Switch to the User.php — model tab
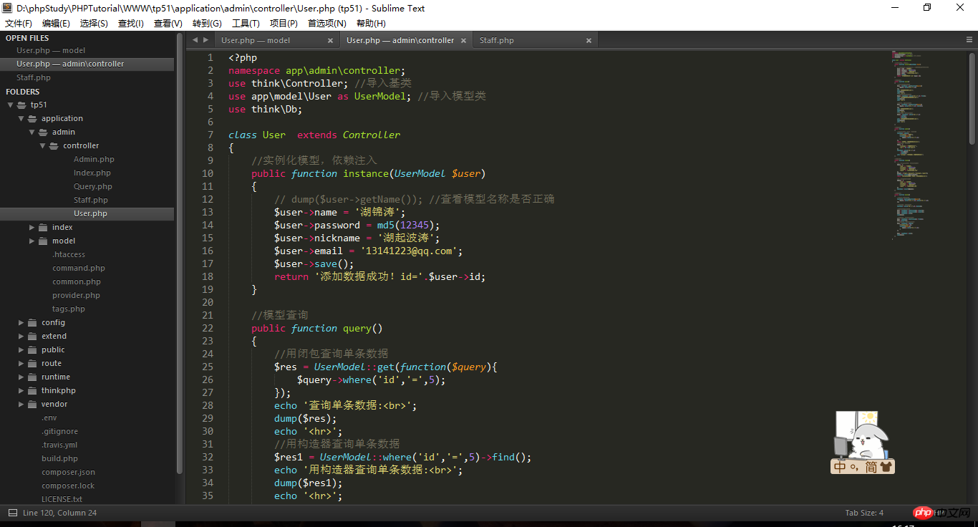The image size is (978, 527). coord(256,40)
